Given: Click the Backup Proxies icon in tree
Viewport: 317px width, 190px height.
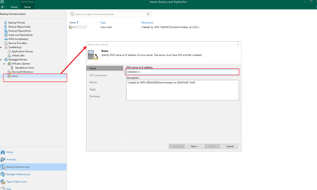Looking at the screenshot, I should point(6,23).
